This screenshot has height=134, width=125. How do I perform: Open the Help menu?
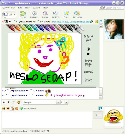click(x=46, y=8)
